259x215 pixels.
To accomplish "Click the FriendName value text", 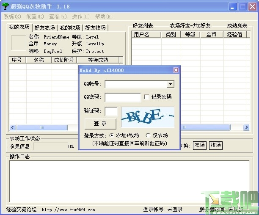I will (56, 37).
